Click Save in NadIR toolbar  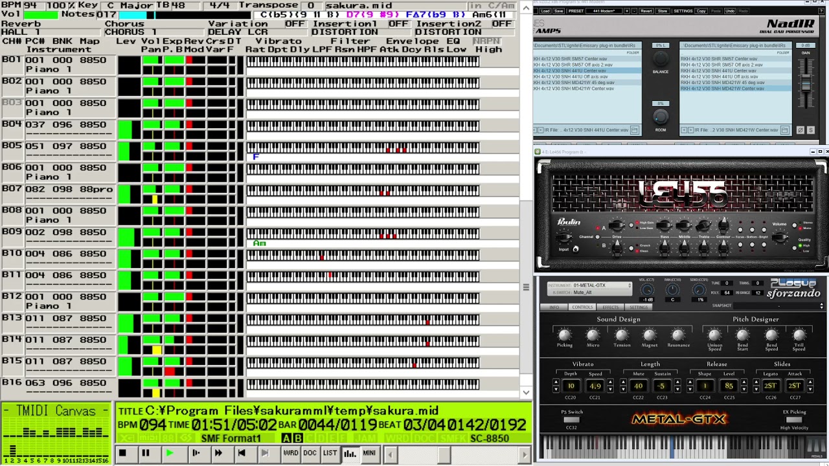[x=559, y=11]
